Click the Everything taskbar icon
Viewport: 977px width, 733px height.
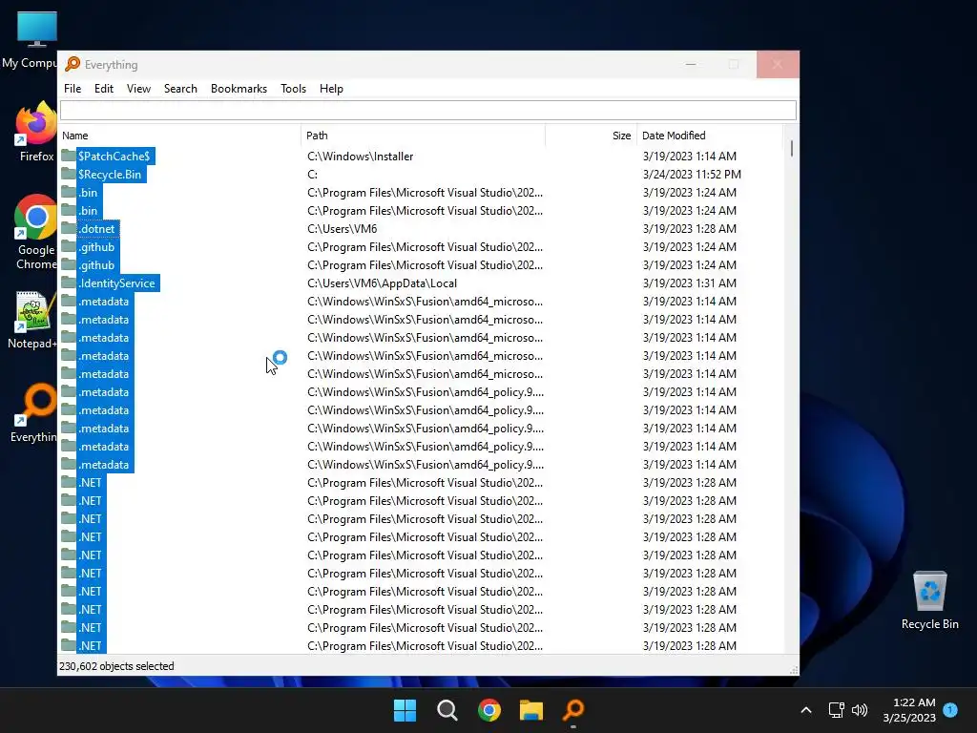(x=573, y=710)
